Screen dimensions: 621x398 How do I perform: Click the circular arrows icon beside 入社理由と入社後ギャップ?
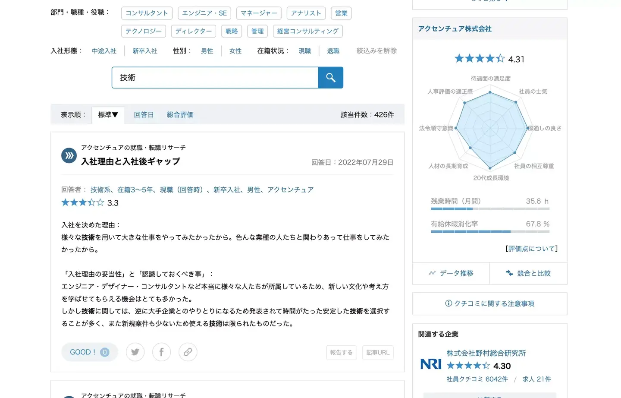[x=69, y=155]
